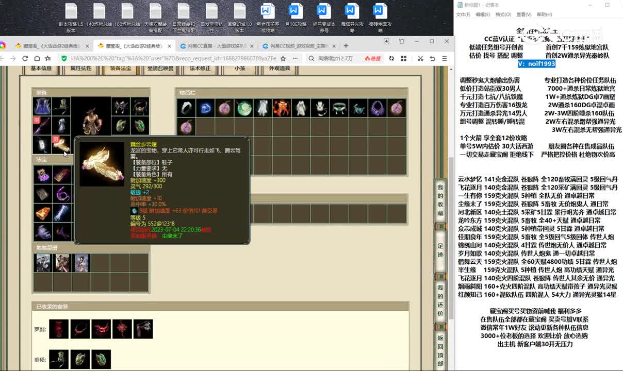Select the silver ring in inventory
This screenshot has width=623, height=371.
tap(186, 108)
